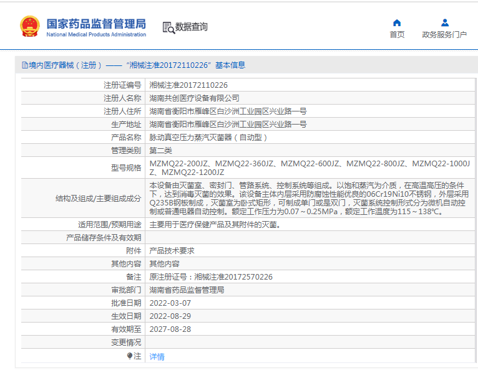The height and width of the screenshot is (373, 478).
Task: Select approval date 2022-03-07
Action: click(x=170, y=303)
